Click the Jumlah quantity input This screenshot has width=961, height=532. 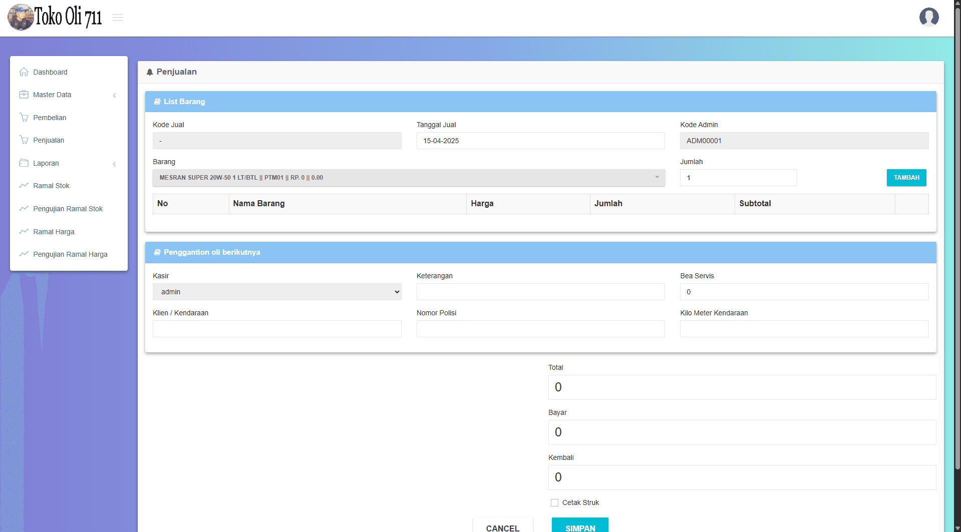point(738,178)
